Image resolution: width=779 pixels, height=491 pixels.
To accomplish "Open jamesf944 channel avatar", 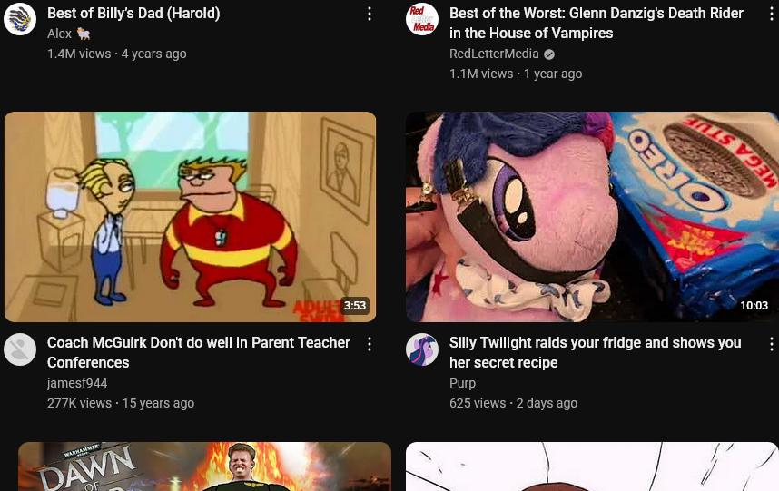I will (20, 349).
